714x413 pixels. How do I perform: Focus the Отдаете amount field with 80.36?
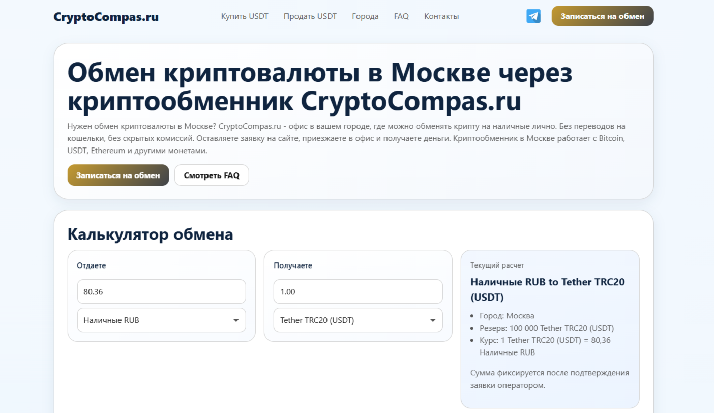pos(161,291)
